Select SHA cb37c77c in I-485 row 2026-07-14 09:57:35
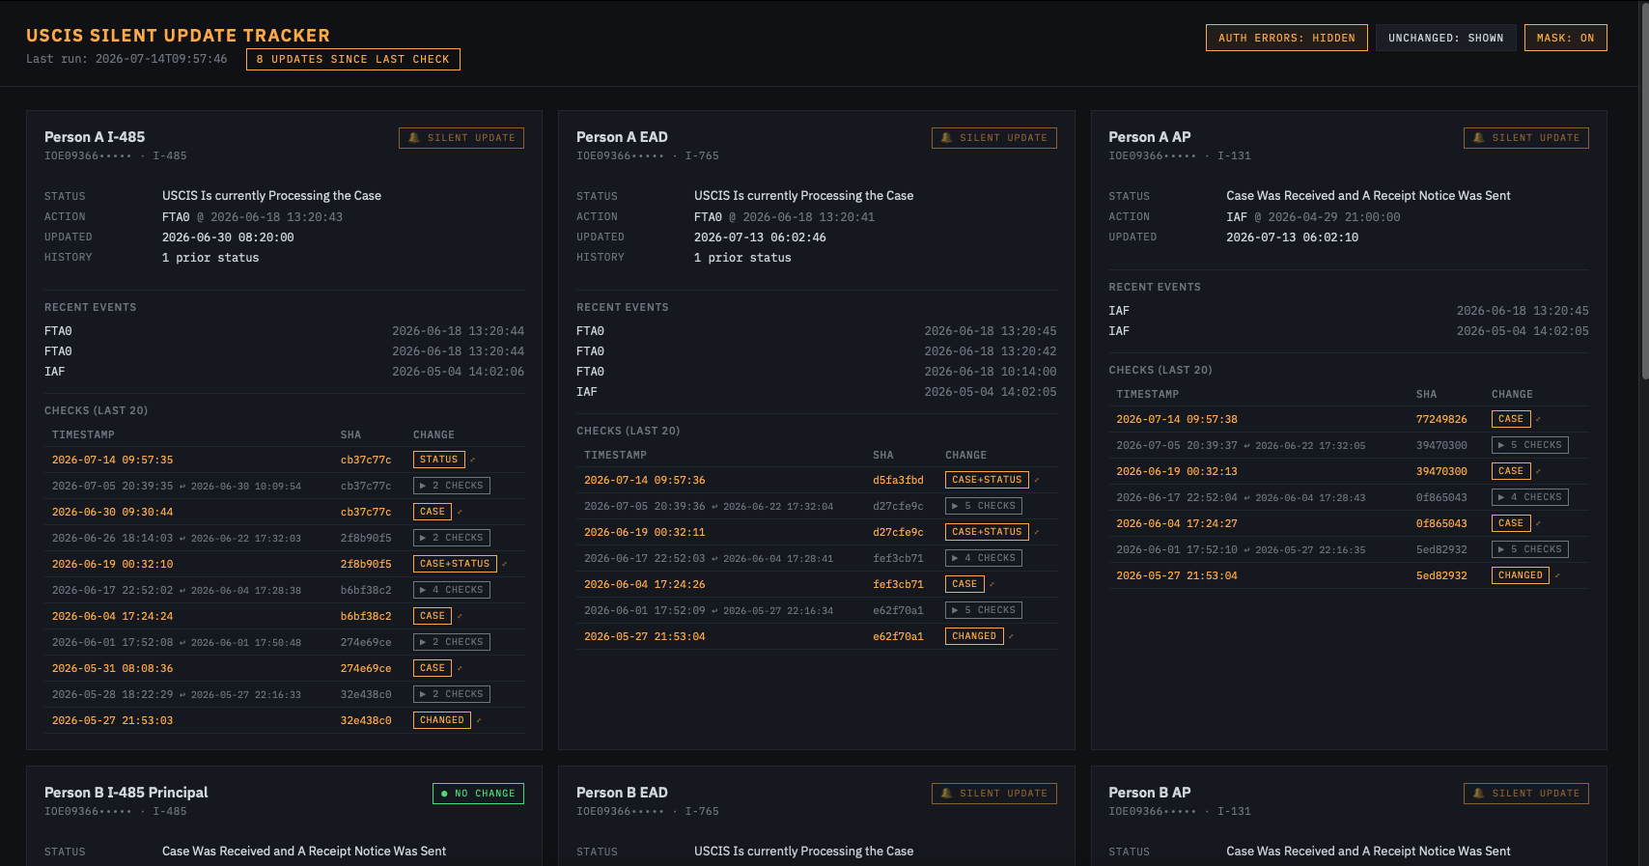Screen dimensions: 1649x866 pos(366,460)
